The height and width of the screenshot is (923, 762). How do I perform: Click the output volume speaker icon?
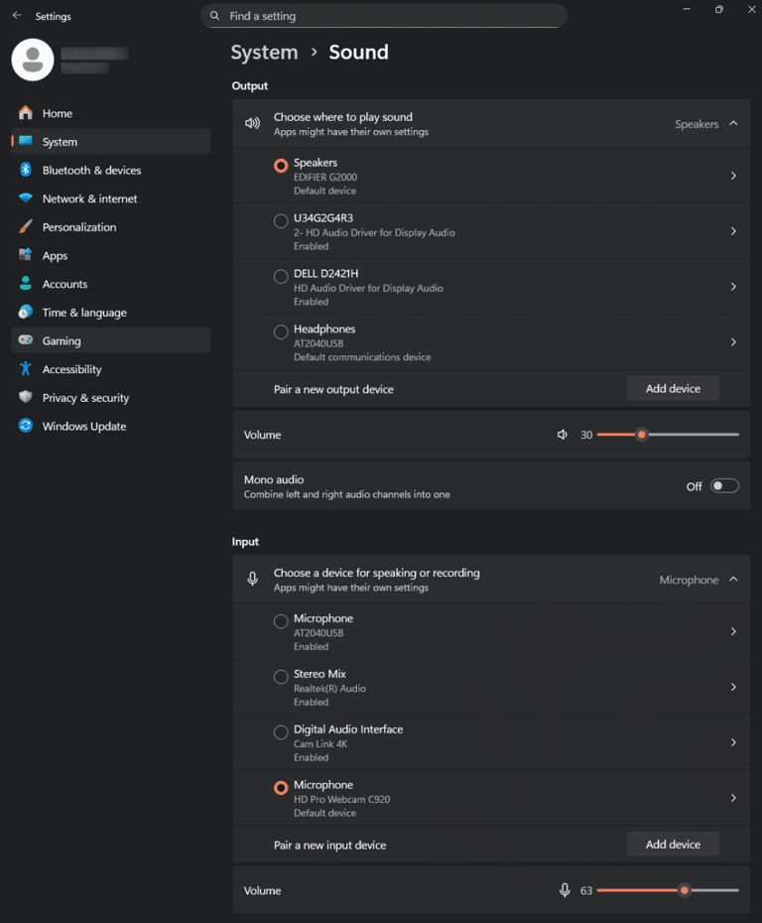[562, 434]
